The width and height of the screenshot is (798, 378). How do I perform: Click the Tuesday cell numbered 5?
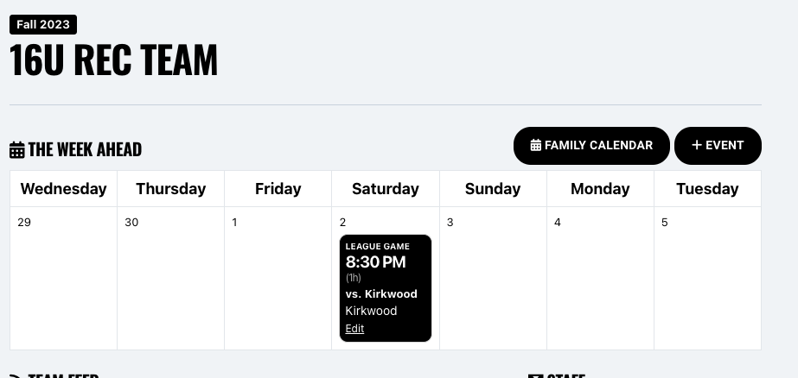707,276
